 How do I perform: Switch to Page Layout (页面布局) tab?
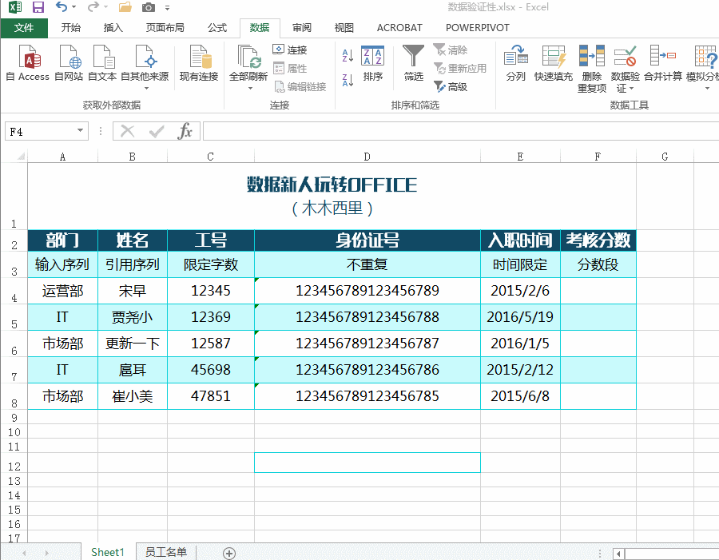[165, 27]
